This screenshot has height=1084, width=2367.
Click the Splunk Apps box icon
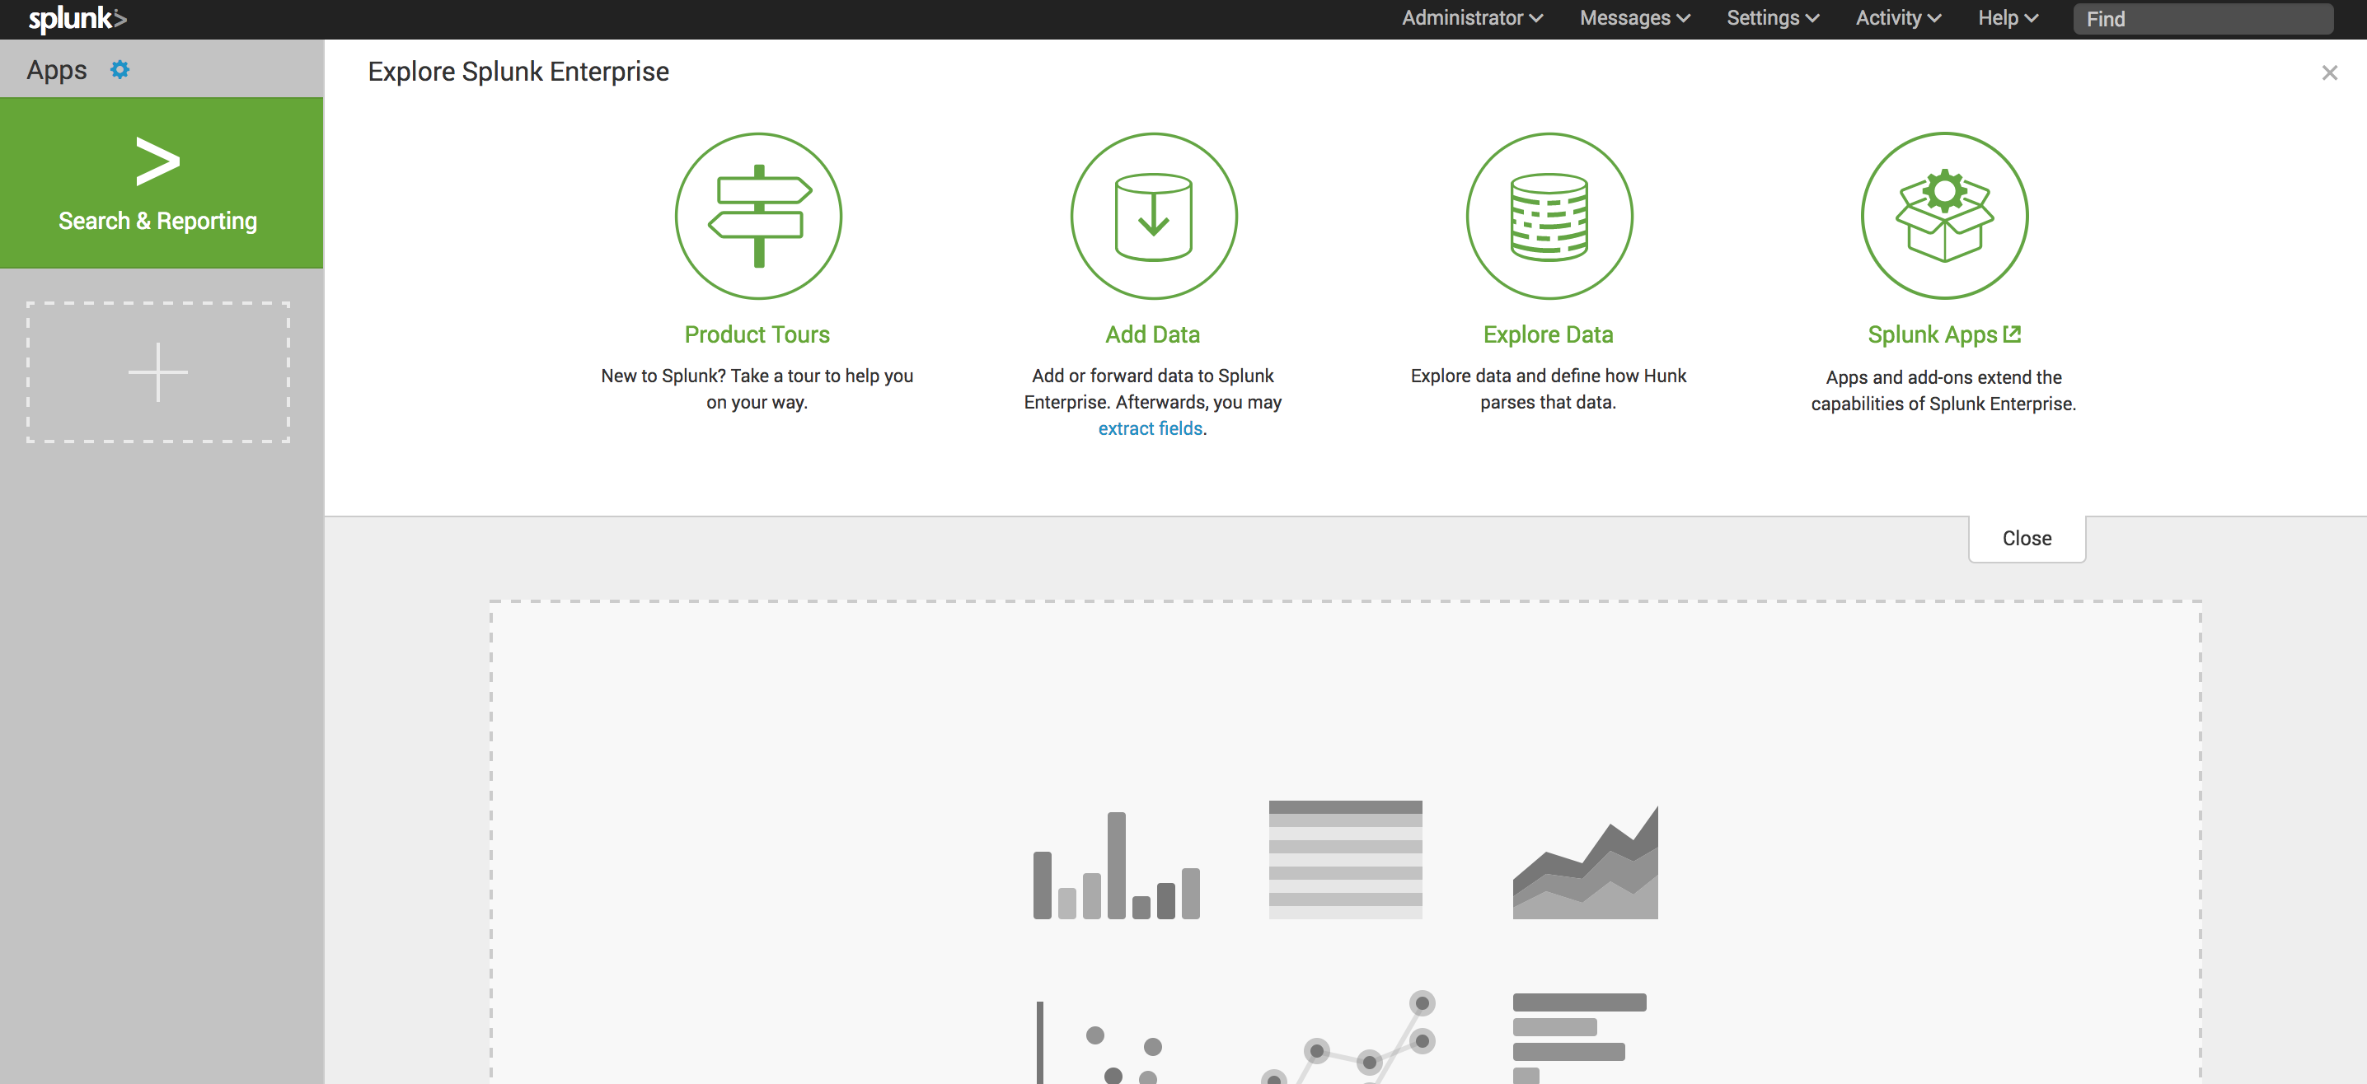click(1944, 216)
